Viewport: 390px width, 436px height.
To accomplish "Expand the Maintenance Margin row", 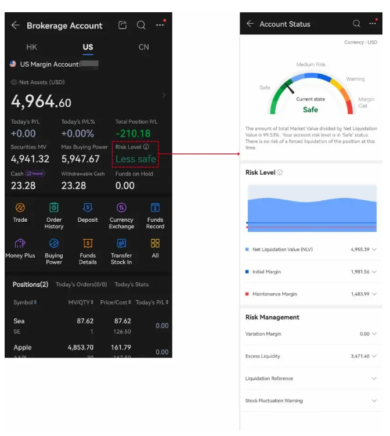I will pos(310,294).
